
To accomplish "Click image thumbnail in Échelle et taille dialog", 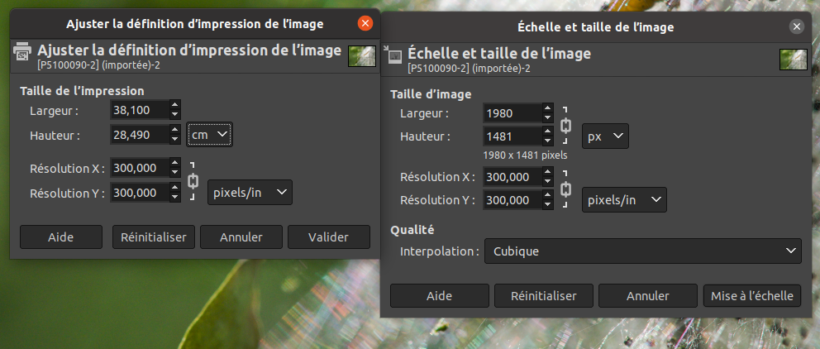I will (794, 59).
